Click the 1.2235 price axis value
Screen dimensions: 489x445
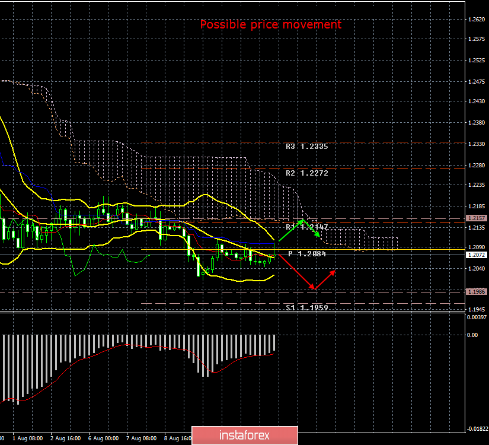pos(477,185)
